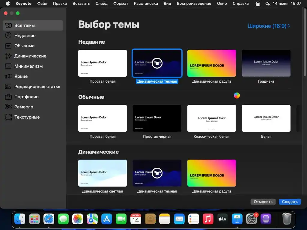Viewport: 307px width, 230px height.
Task: Open Reminders from the Dock
Action: tap(194, 219)
